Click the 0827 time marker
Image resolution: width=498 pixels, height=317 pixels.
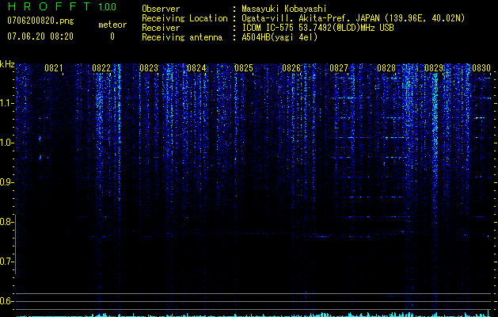[x=339, y=68]
